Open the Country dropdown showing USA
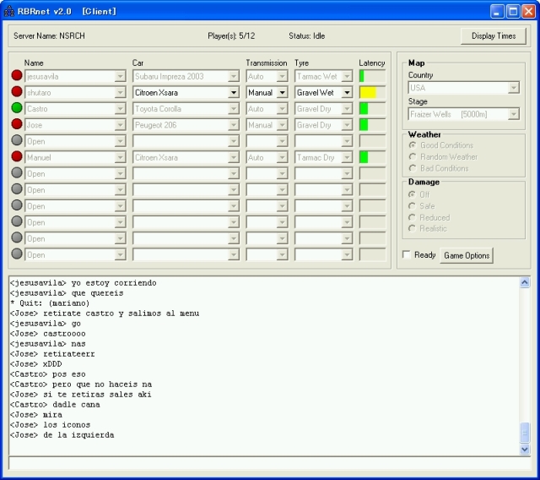Screen dimensions: 540x480 pyautogui.click(x=513, y=88)
